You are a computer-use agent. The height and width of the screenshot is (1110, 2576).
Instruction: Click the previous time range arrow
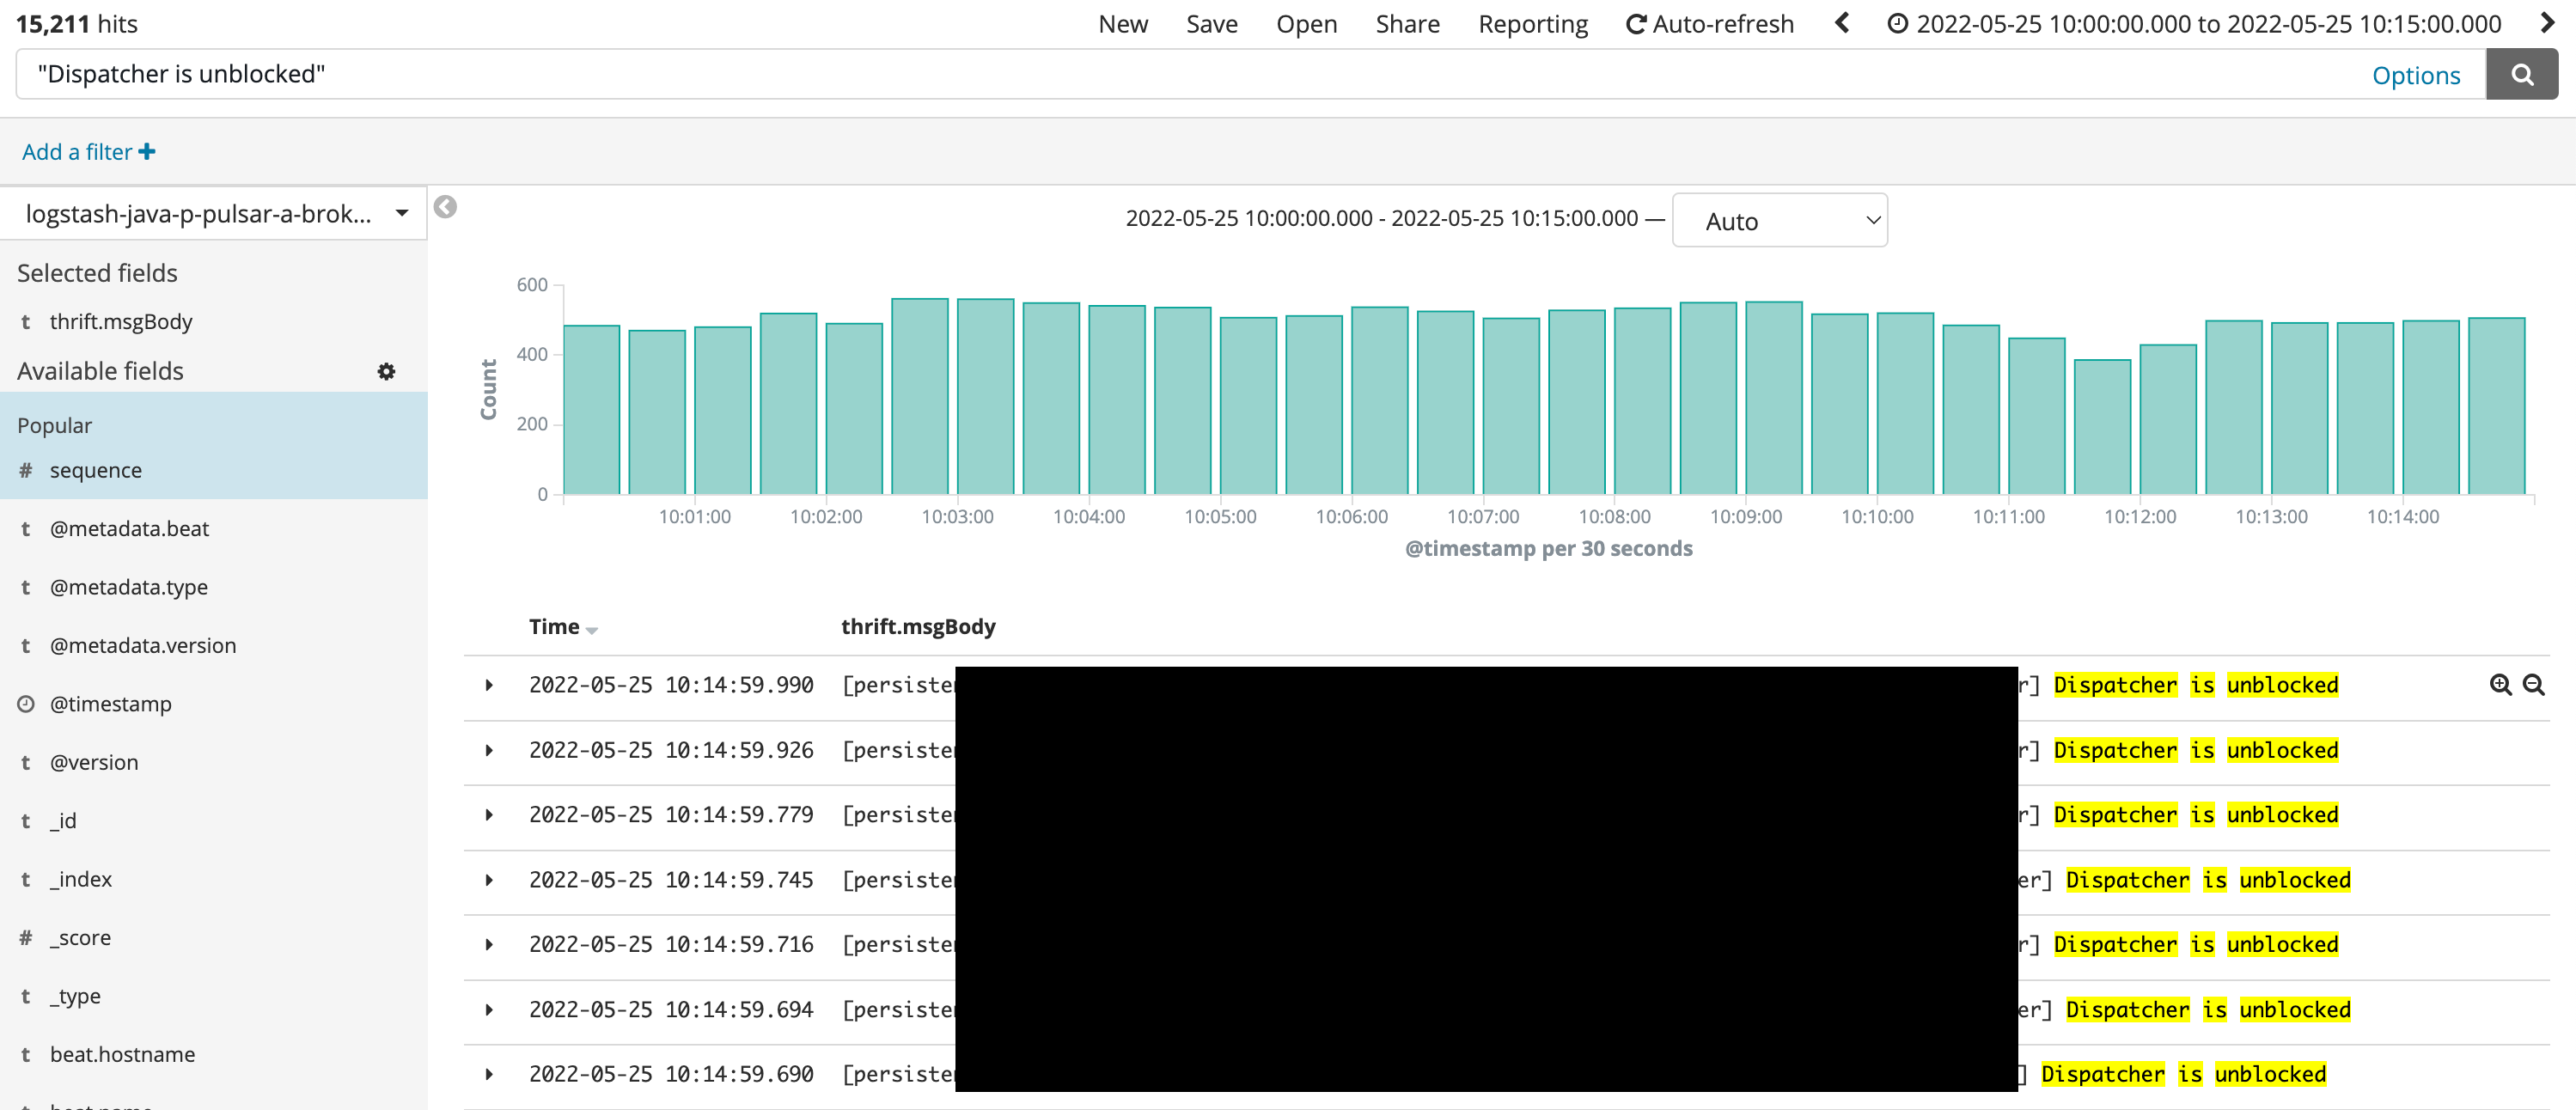[1842, 24]
